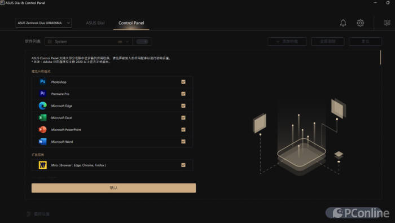Deselect the Microsoft PowerPoint checkbox
Viewport: 395px width, 223px height.
pyautogui.click(x=183, y=129)
